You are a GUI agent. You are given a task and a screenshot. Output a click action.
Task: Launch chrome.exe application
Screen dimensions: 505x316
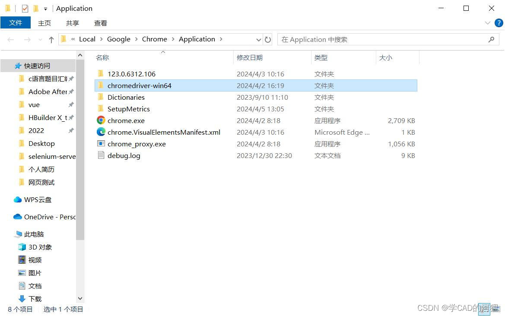coord(126,120)
